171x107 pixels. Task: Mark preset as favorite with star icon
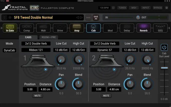pyautogui.click(x=10, y=17)
